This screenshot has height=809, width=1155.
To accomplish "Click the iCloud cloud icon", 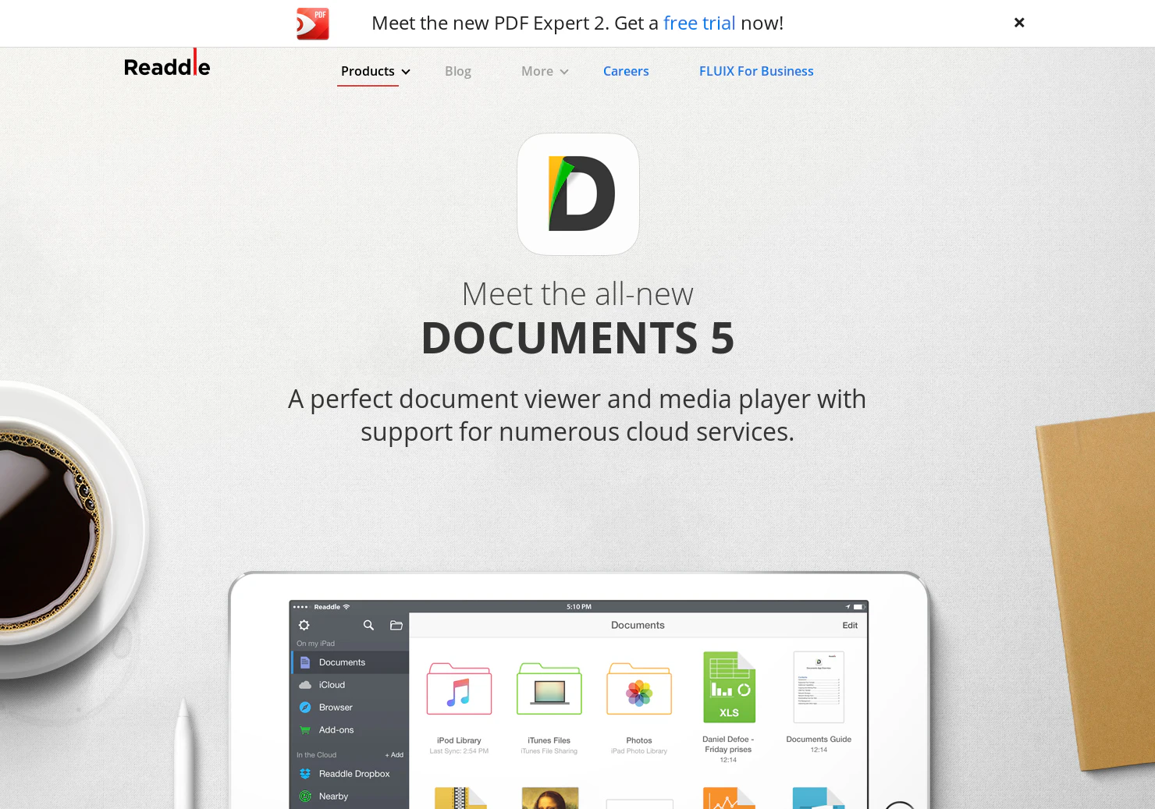I will [x=305, y=685].
